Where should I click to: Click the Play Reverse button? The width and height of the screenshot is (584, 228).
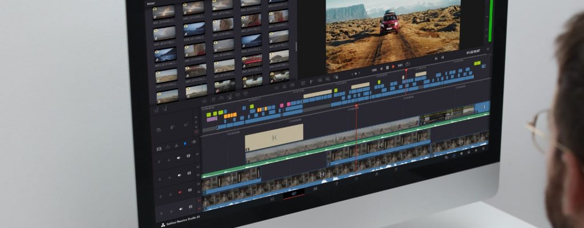pyautogui.click(x=381, y=68)
